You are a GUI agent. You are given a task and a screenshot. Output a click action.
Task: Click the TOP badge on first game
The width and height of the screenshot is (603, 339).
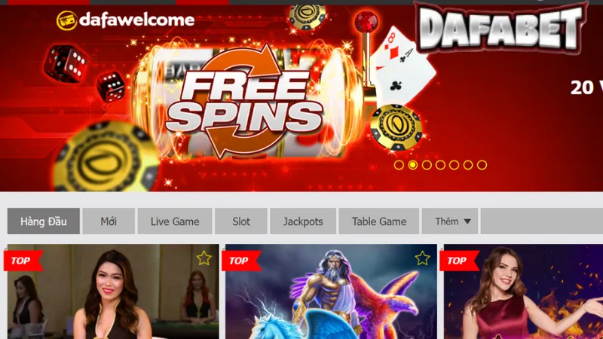pos(23,261)
